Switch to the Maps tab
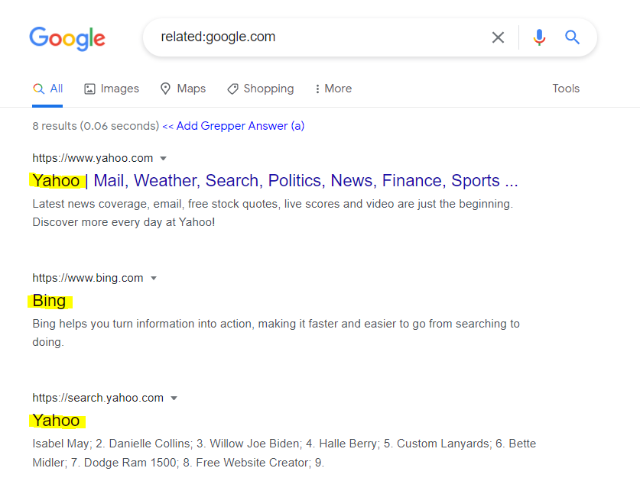Viewport: 640px width, 481px height. 183,89
